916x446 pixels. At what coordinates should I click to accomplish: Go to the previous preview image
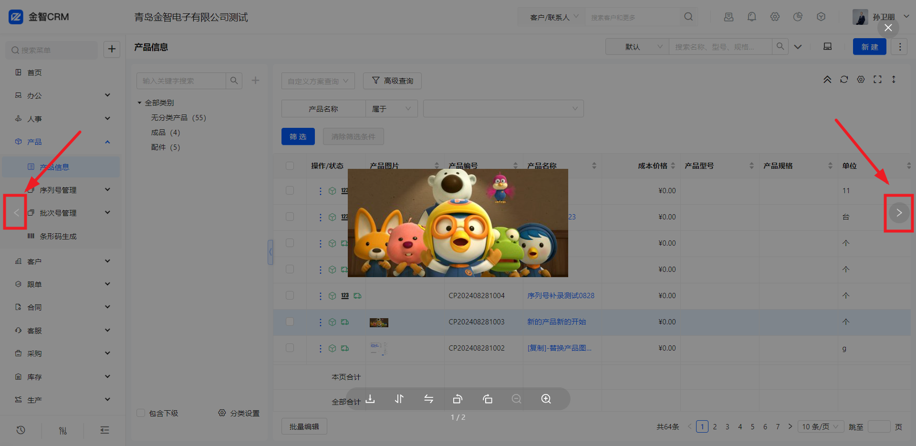pyautogui.click(x=16, y=213)
